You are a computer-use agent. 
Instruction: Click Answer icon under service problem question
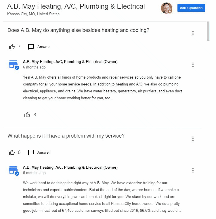pos(31,152)
